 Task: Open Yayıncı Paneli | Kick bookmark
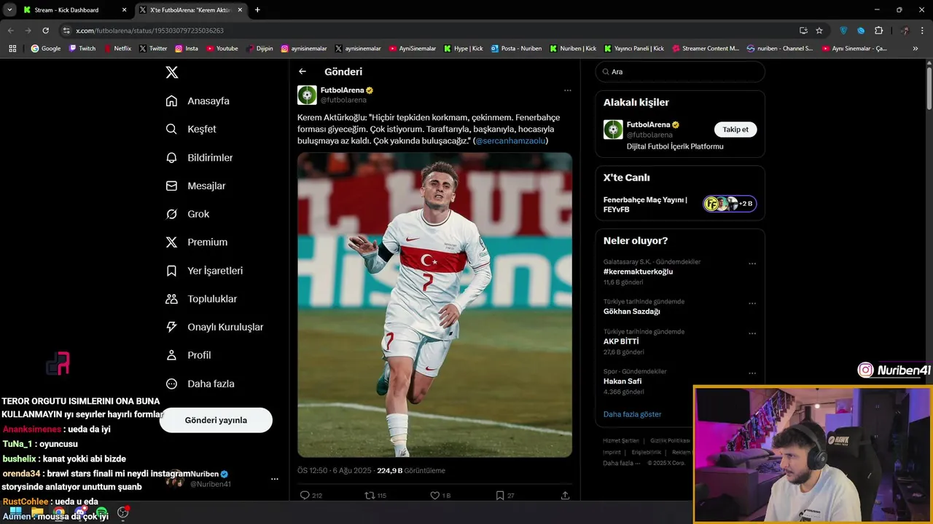pos(634,49)
